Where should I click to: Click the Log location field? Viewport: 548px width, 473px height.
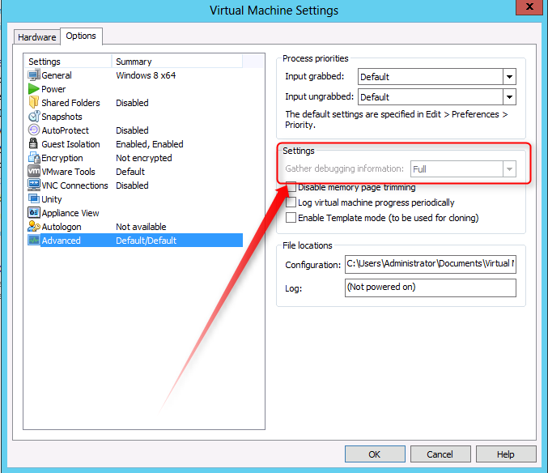click(430, 288)
